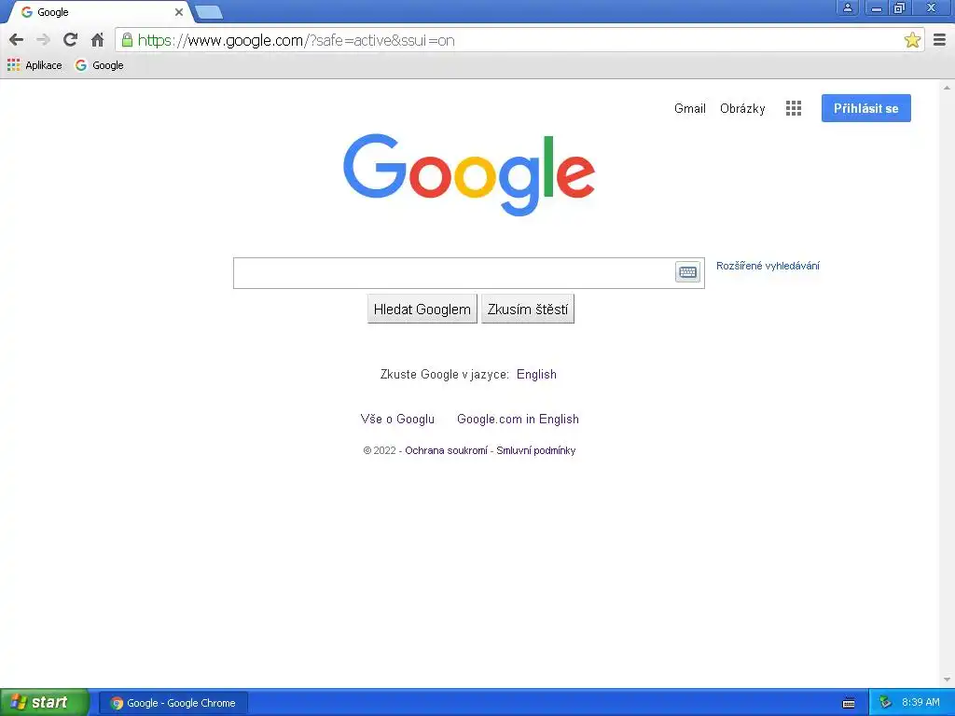The height and width of the screenshot is (716, 955).
Task: Open Vše o Googlu link
Action: (x=397, y=419)
